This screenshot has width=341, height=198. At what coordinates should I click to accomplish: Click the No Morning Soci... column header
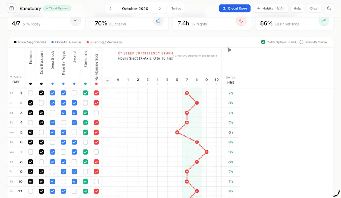pyautogui.click(x=96, y=66)
